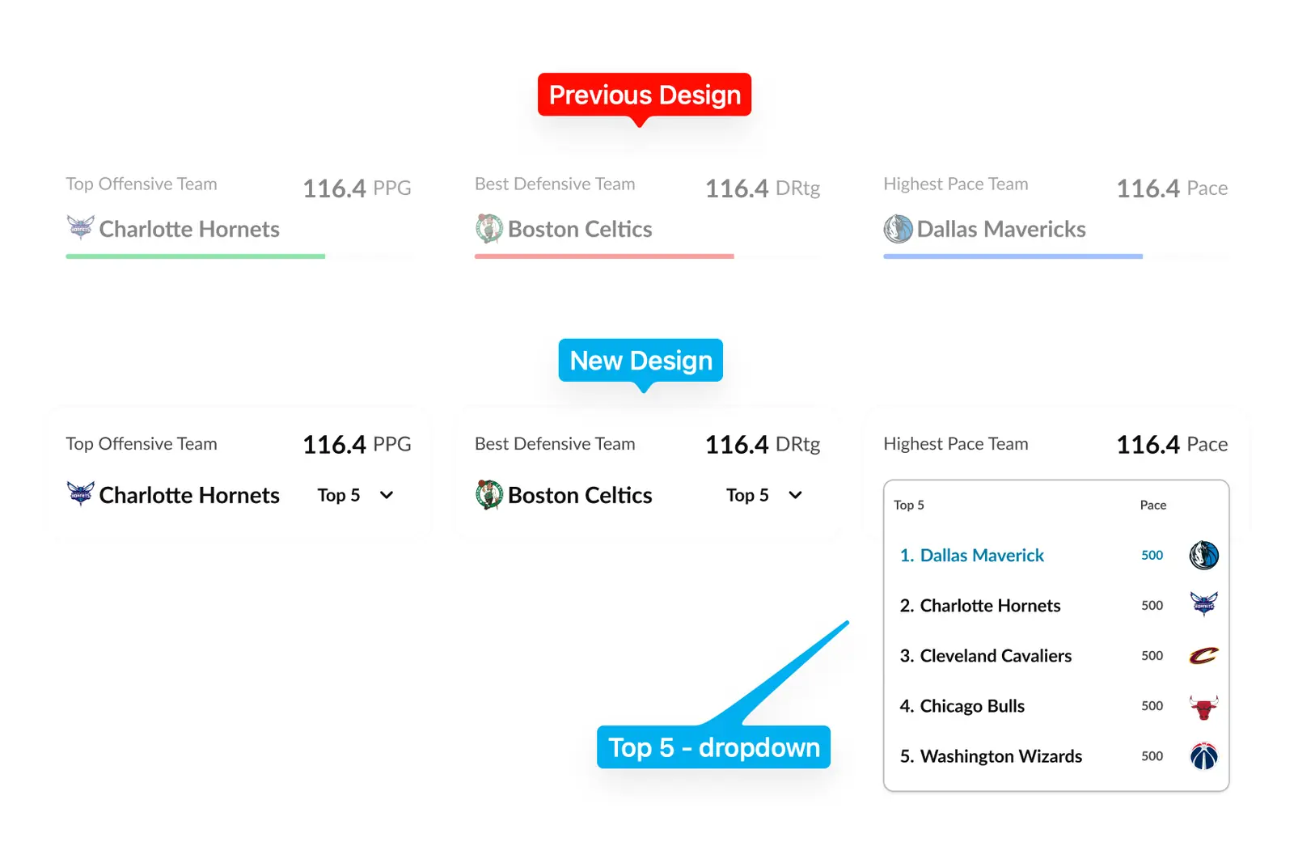1294x863 pixels.
Task: Click Boston Celtics logo in new design card
Action: coord(489,494)
